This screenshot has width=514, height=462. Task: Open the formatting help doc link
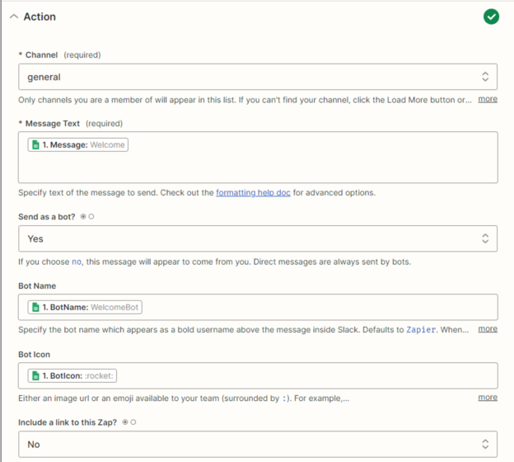254,192
